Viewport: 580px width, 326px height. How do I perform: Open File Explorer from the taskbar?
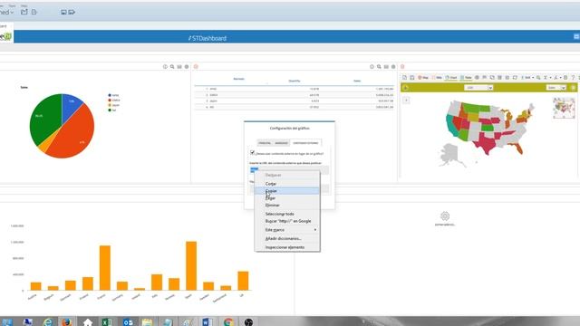coord(147,322)
